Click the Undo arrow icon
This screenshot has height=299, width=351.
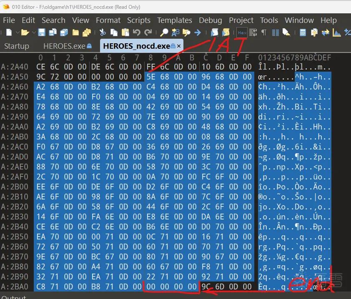[137, 32]
